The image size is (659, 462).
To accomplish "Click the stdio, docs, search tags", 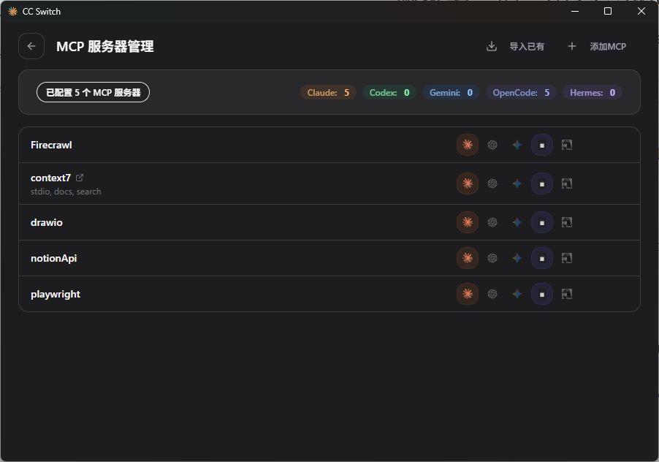I will point(66,192).
